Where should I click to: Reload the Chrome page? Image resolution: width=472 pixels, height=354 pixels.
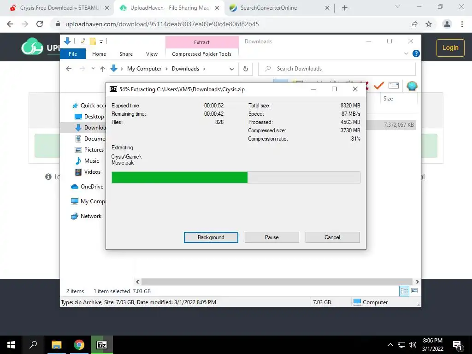pyautogui.click(x=40, y=24)
